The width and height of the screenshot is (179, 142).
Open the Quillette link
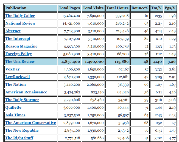(x=13, y=108)
